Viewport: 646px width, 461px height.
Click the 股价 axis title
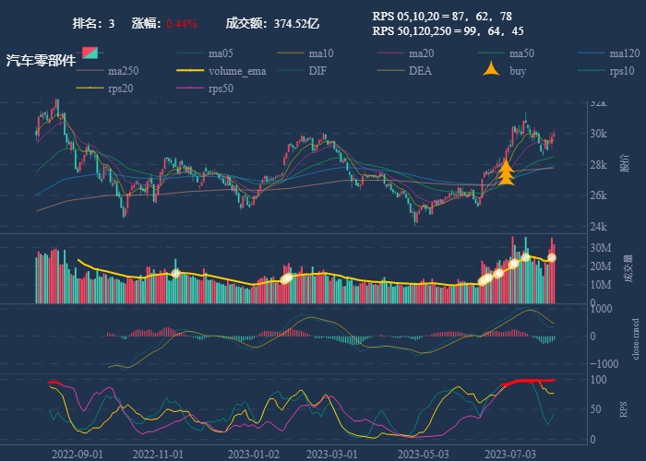(x=625, y=163)
